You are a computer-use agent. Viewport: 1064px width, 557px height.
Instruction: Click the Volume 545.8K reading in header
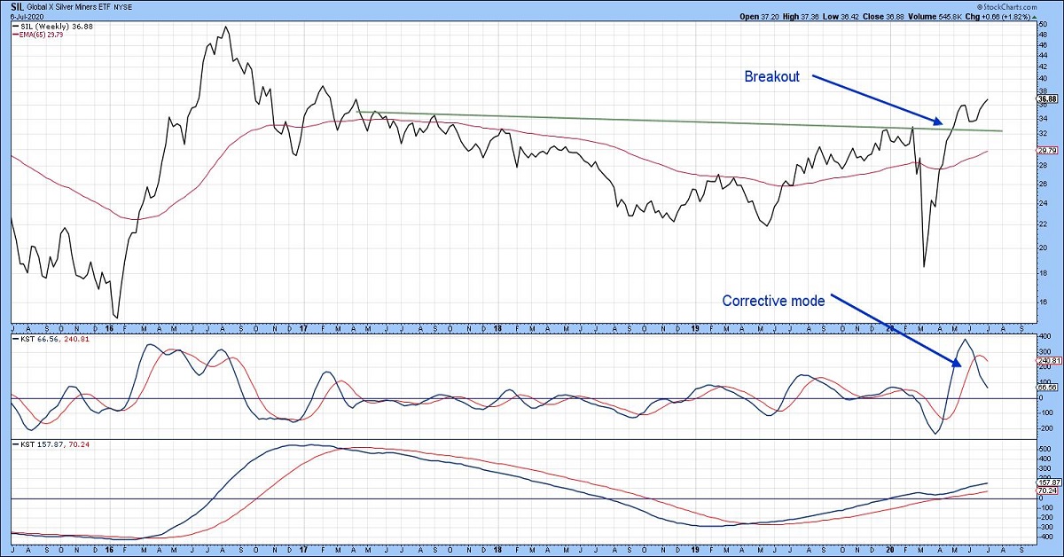click(959, 17)
